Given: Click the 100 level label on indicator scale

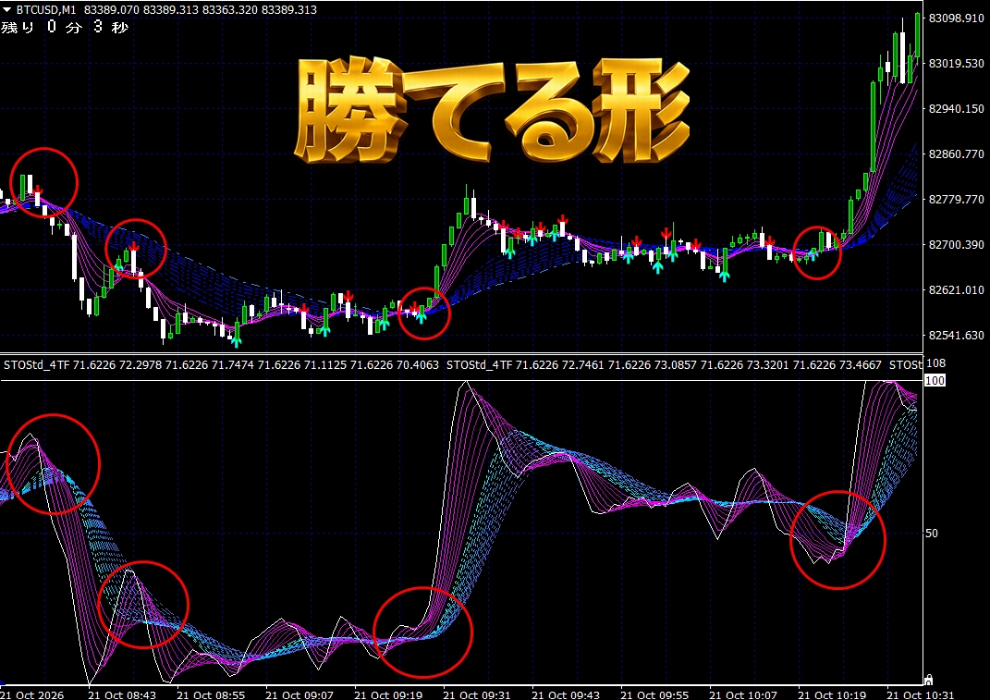Looking at the screenshot, I should point(935,380).
